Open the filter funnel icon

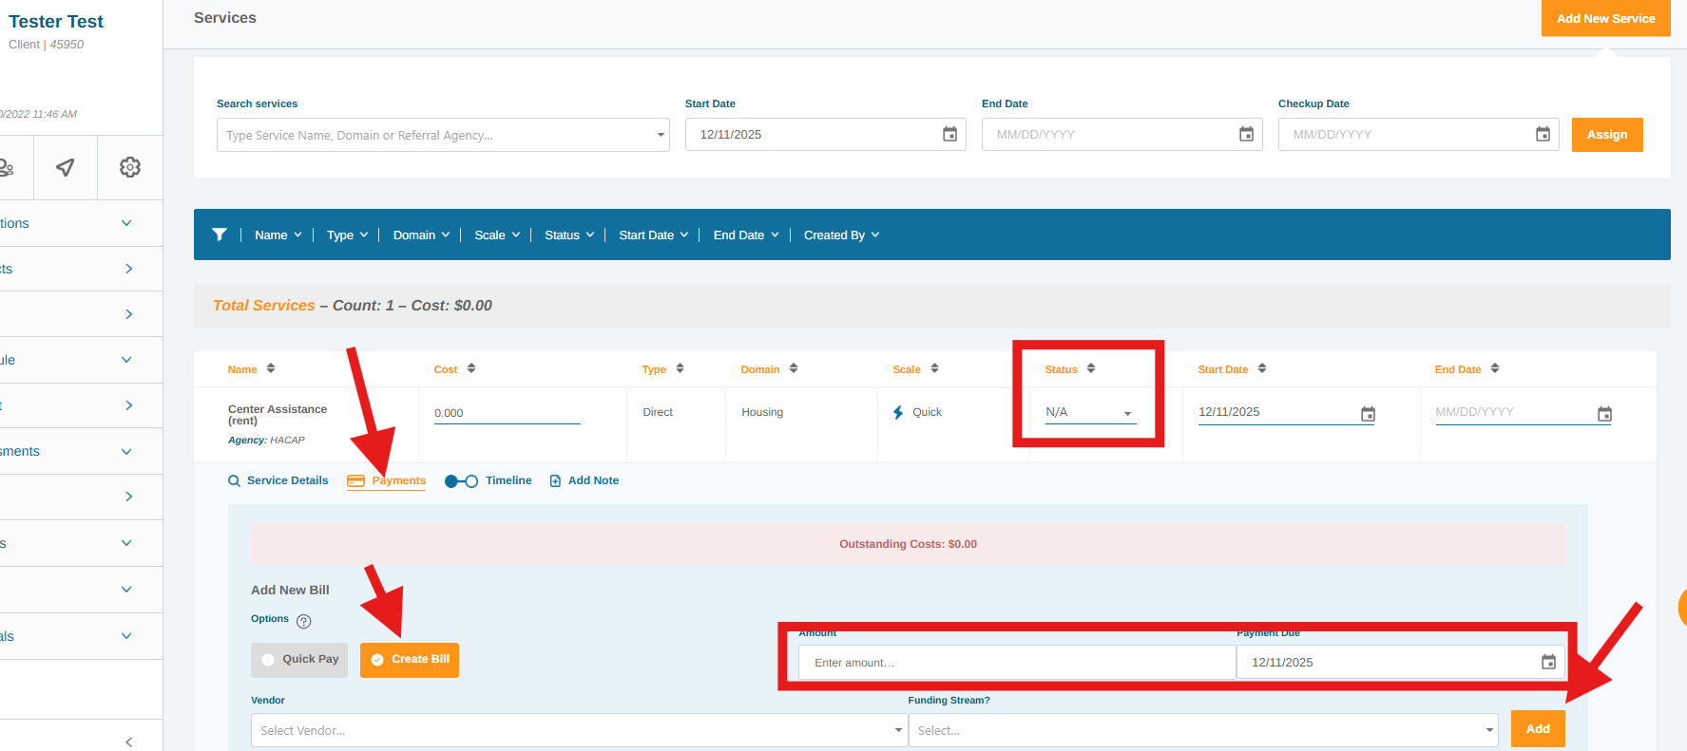tap(220, 235)
